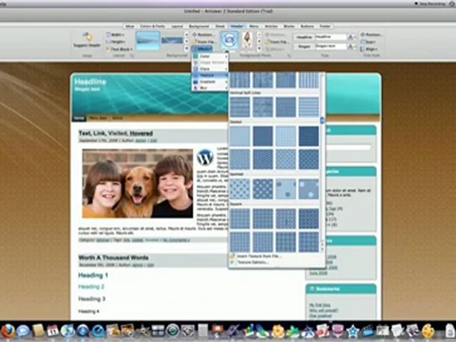This screenshot has width=456, height=342.
Task: Switch to the Sheet tab
Action: (x=220, y=26)
